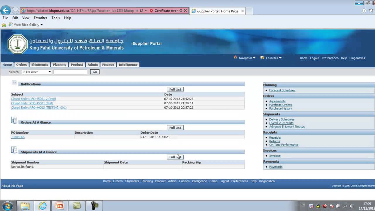The height and width of the screenshot is (211, 375).
Task: Click the Logout link in header
Action: coord(315,58)
